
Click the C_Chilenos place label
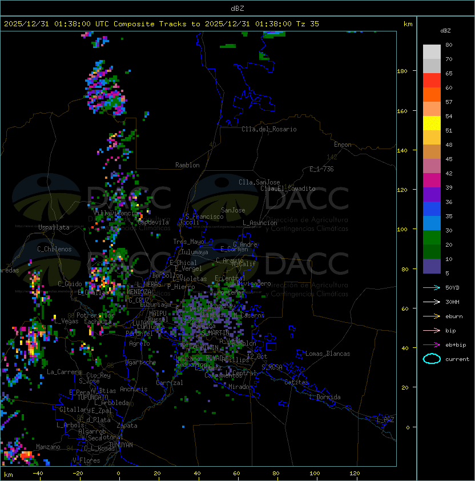(54, 249)
